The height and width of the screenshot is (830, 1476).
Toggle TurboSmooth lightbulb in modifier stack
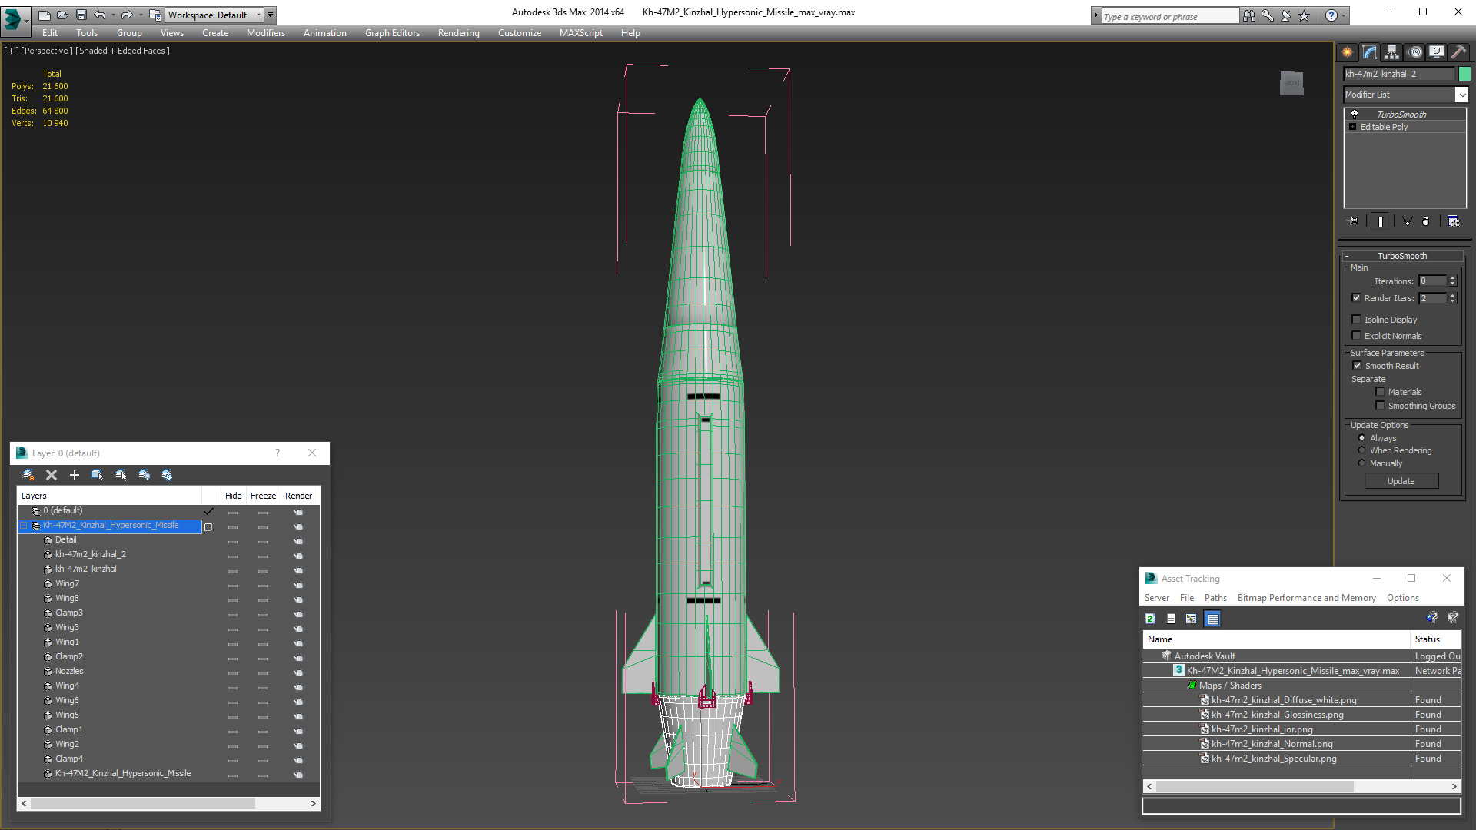(1355, 114)
